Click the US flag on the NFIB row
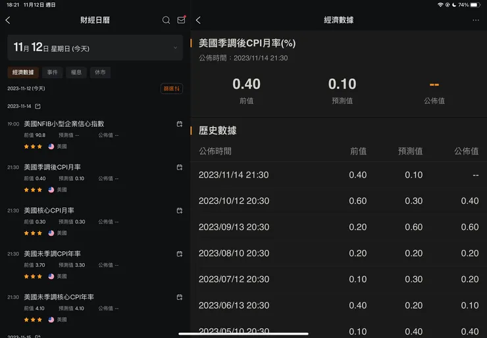Viewport: 487px width, 338px height. click(x=51, y=147)
